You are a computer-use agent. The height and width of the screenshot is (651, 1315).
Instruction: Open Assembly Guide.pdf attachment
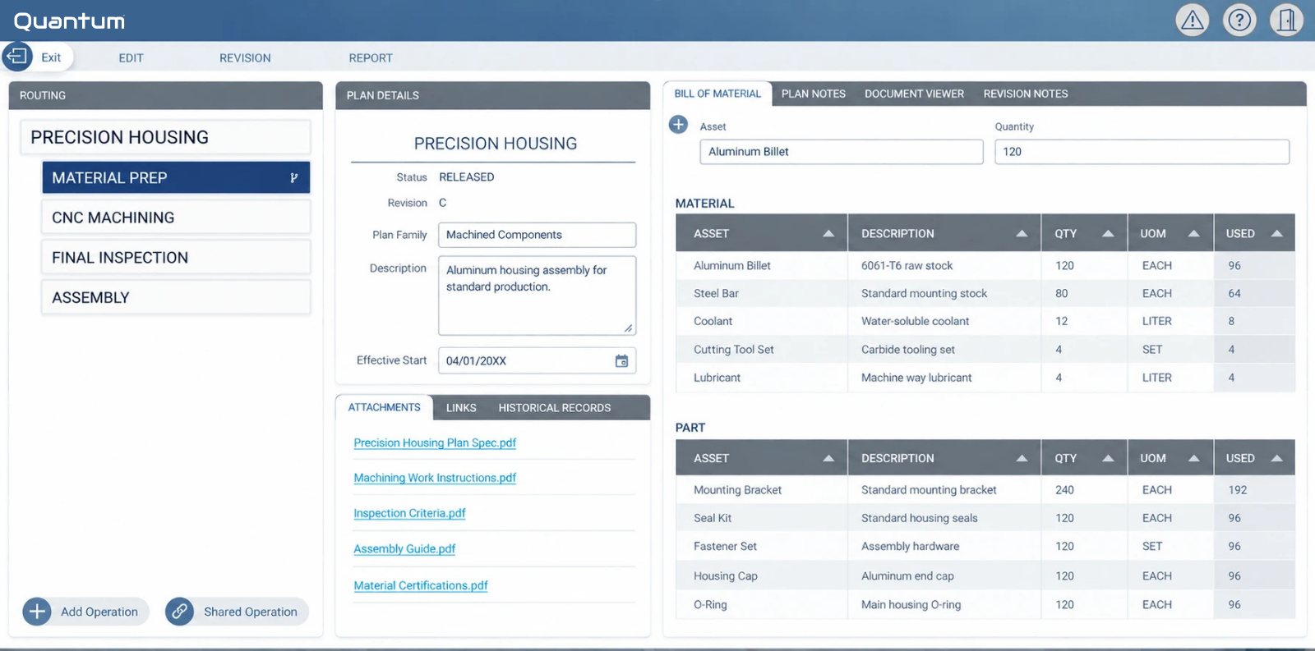[x=404, y=548]
